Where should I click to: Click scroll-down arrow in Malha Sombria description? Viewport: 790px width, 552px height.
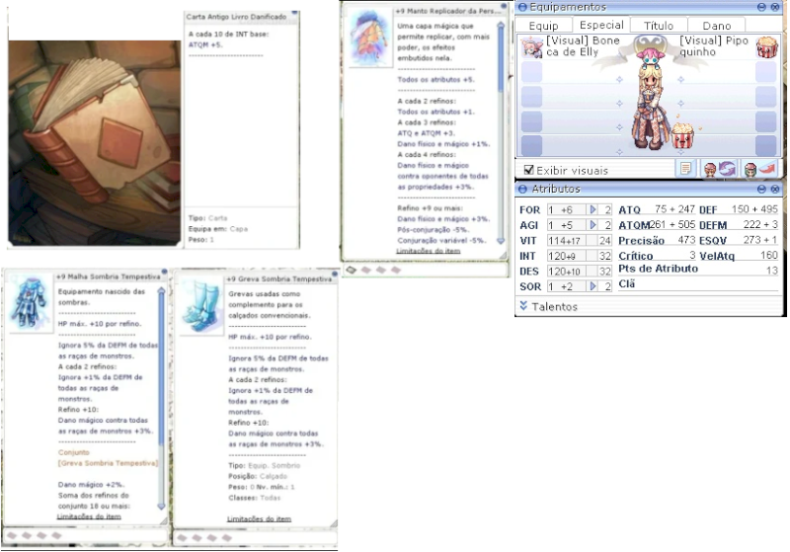pyautogui.click(x=161, y=506)
